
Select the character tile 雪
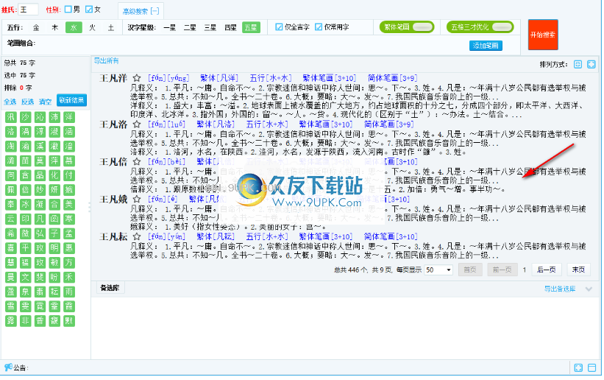pos(11,306)
